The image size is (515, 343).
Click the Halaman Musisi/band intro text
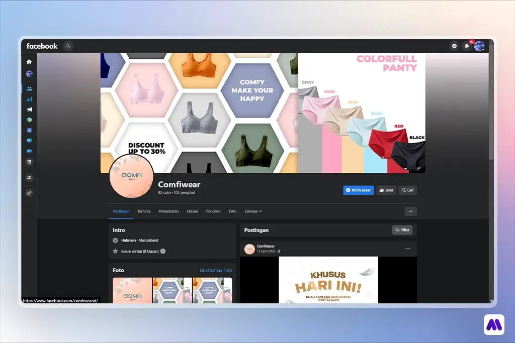[x=140, y=241]
